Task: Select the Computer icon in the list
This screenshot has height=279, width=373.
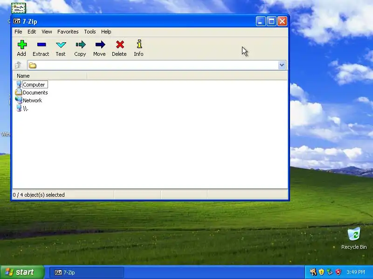Action: [19, 85]
